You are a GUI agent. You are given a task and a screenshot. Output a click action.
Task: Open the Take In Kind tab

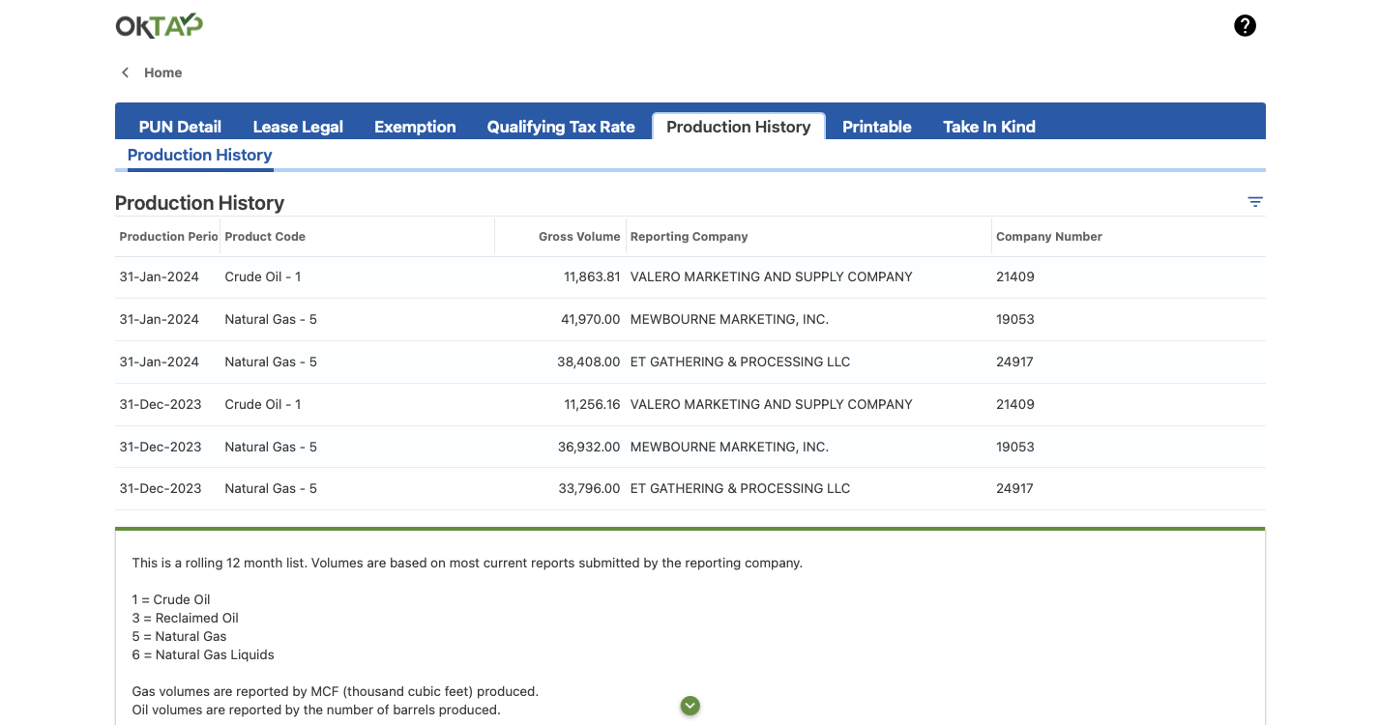[989, 127]
